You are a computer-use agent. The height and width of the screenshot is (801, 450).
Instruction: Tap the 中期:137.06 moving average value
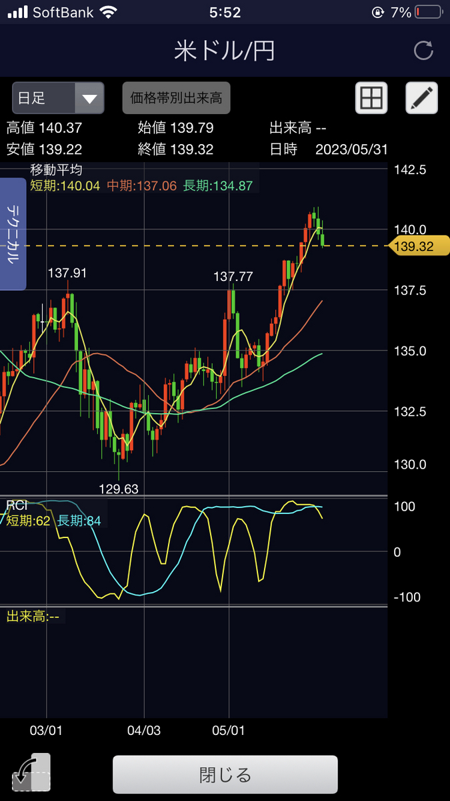coord(141,186)
